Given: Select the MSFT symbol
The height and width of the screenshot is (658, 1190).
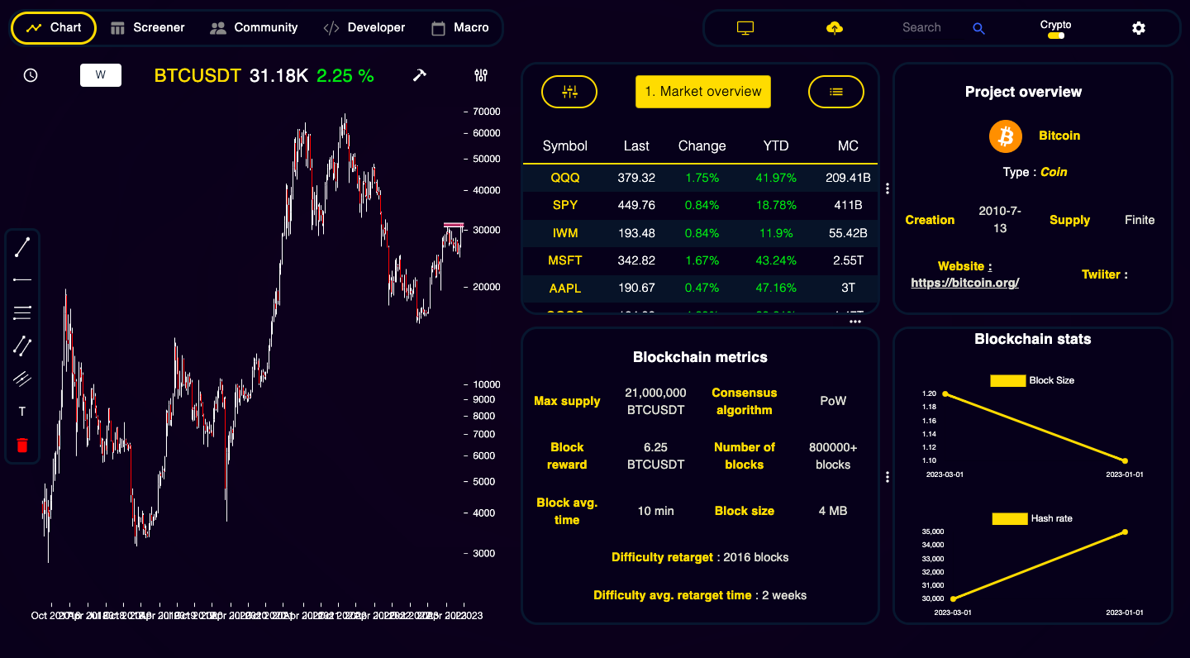Looking at the screenshot, I should [565, 260].
